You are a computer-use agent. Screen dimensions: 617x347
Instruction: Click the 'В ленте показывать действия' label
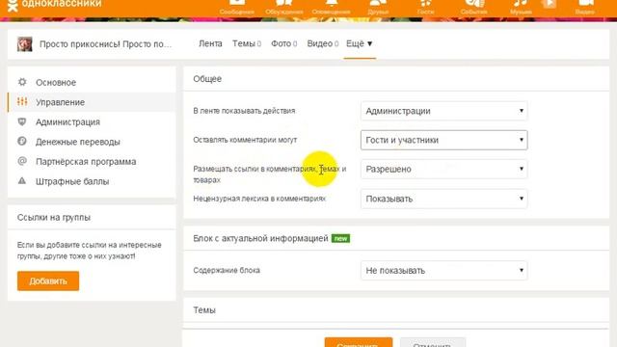click(x=244, y=111)
